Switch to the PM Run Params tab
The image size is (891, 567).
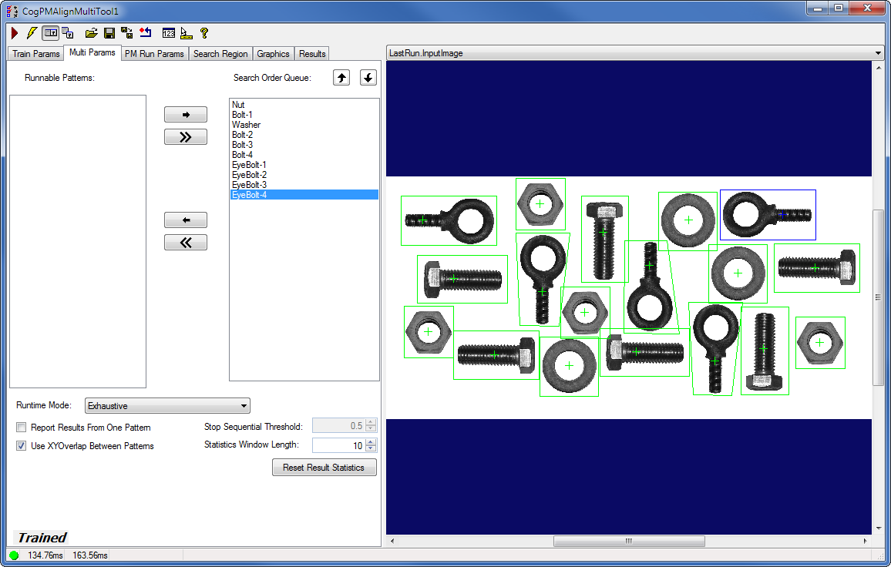tap(154, 54)
